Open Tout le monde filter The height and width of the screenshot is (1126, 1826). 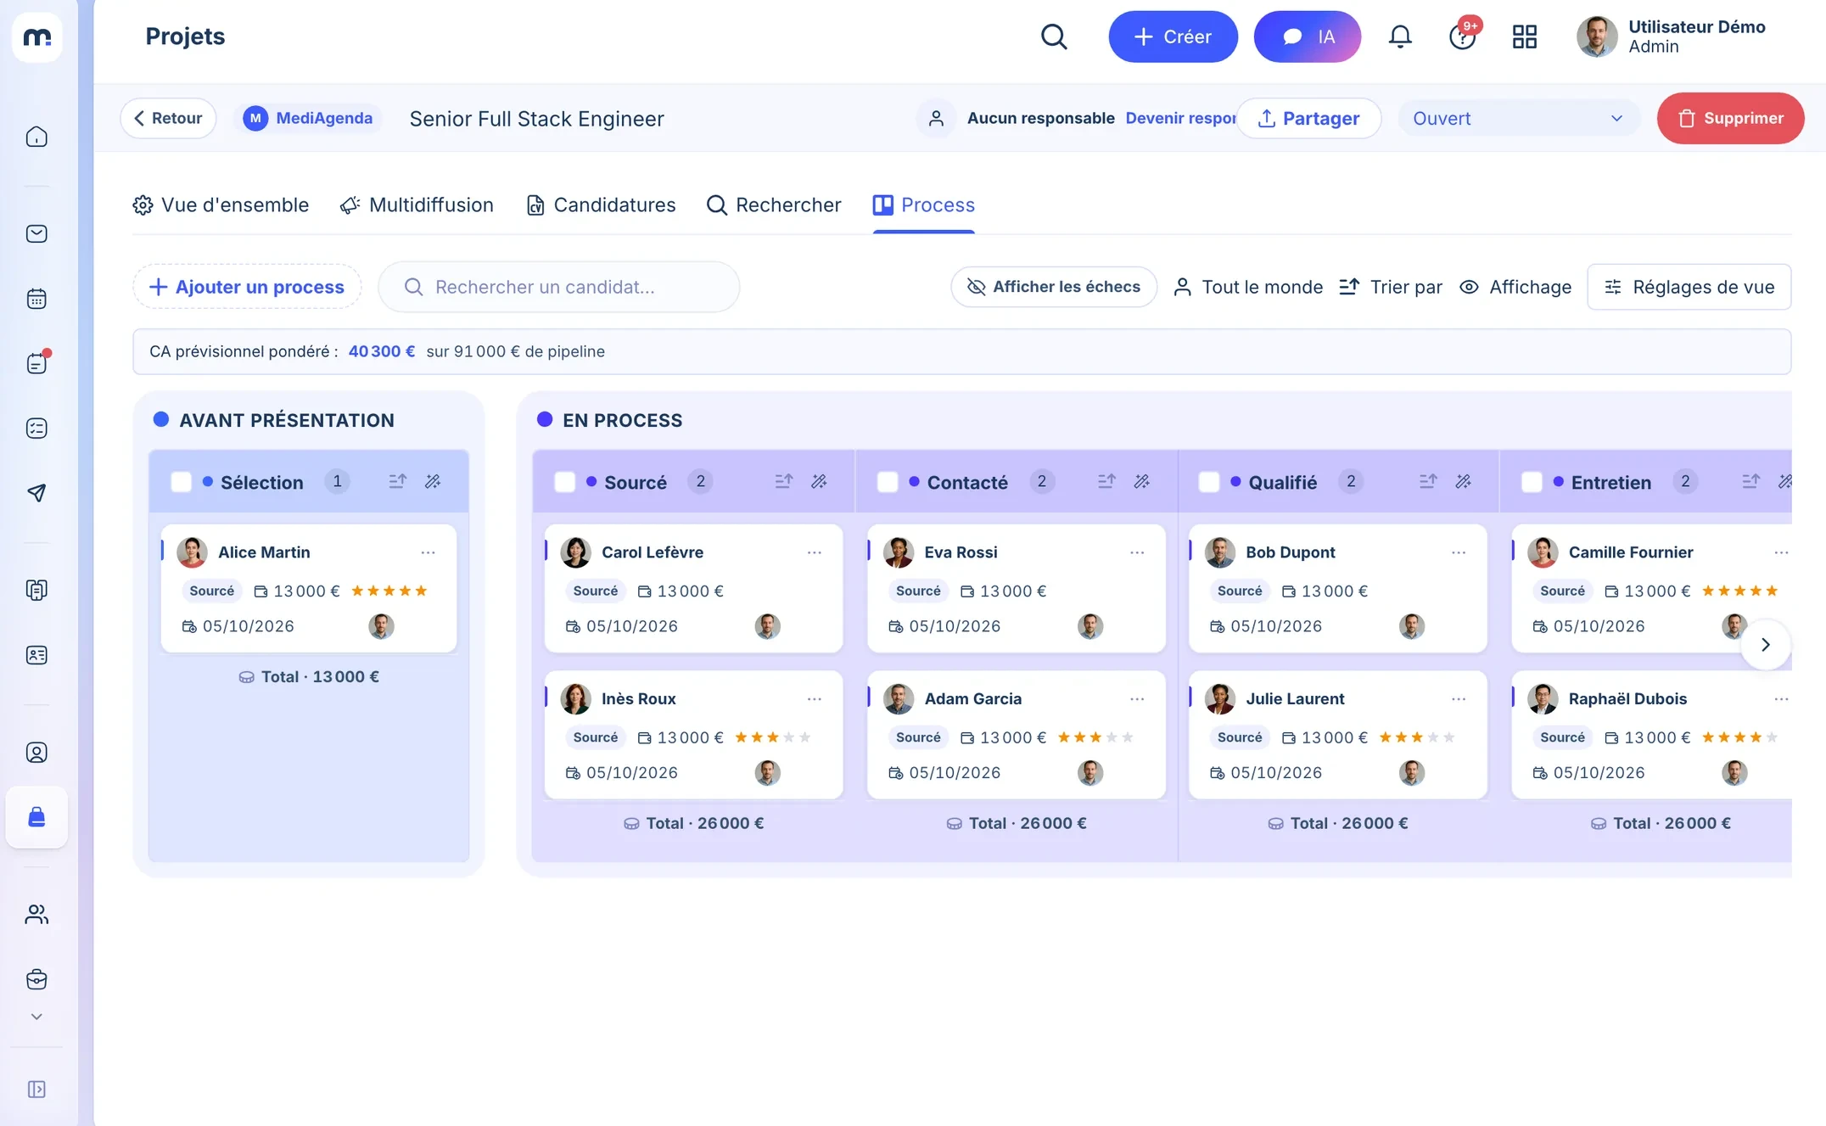tap(1247, 287)
